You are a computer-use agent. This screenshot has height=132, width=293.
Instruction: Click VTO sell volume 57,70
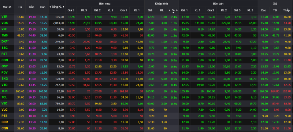tap(253, 85)
